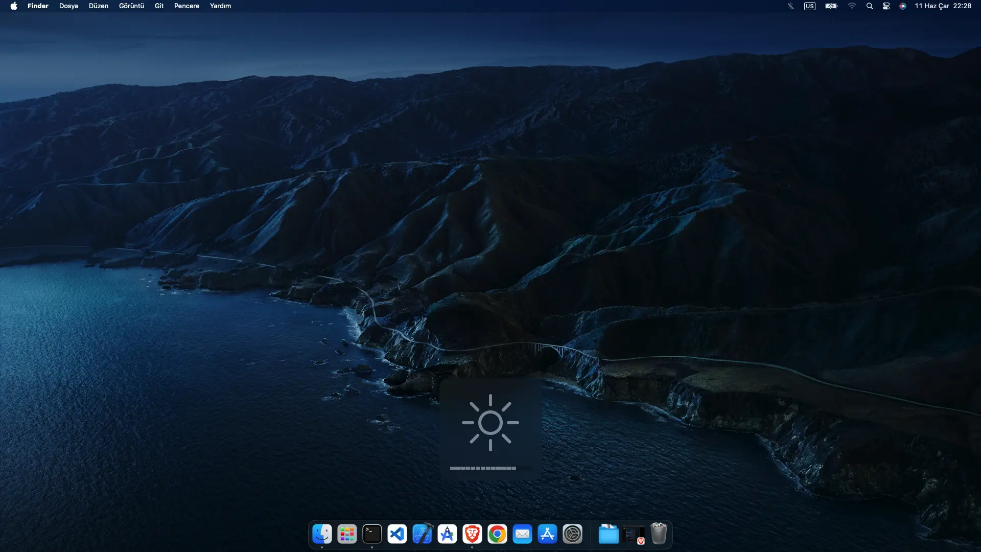Open the Yardım menu

(x=220, y=6)
